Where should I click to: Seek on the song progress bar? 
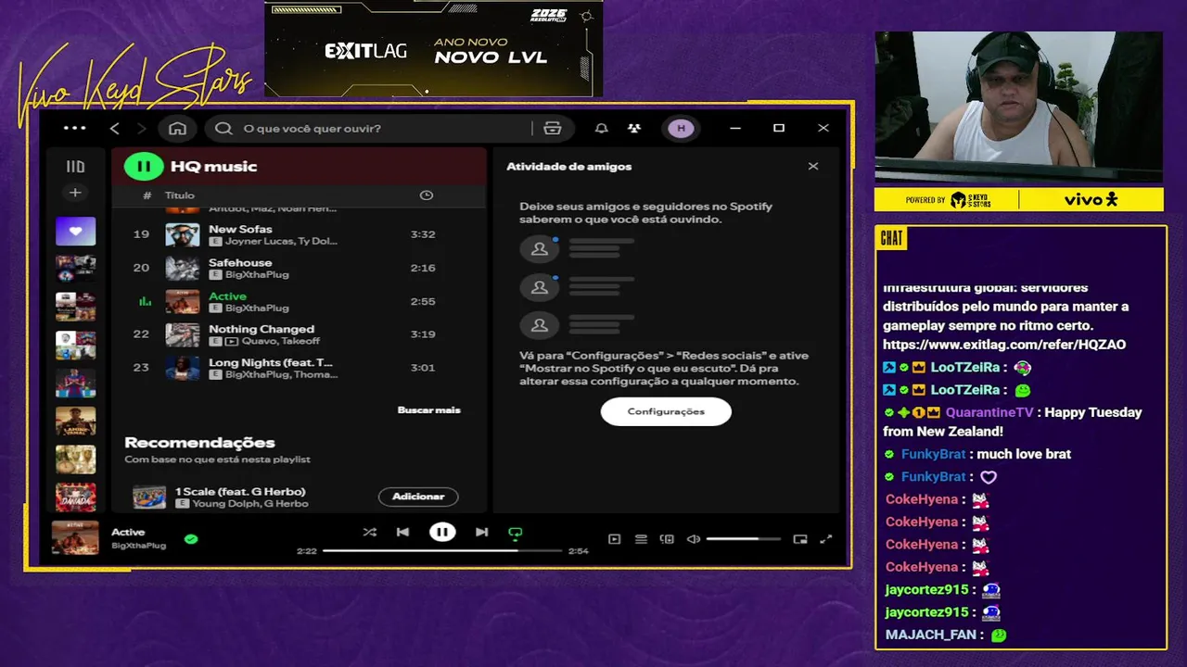pyautogui.click(x=442, y=550)
